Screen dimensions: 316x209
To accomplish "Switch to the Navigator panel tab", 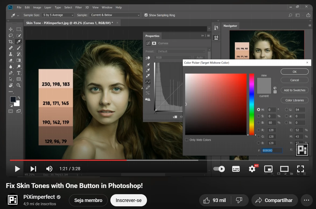I will pos(230,26).
